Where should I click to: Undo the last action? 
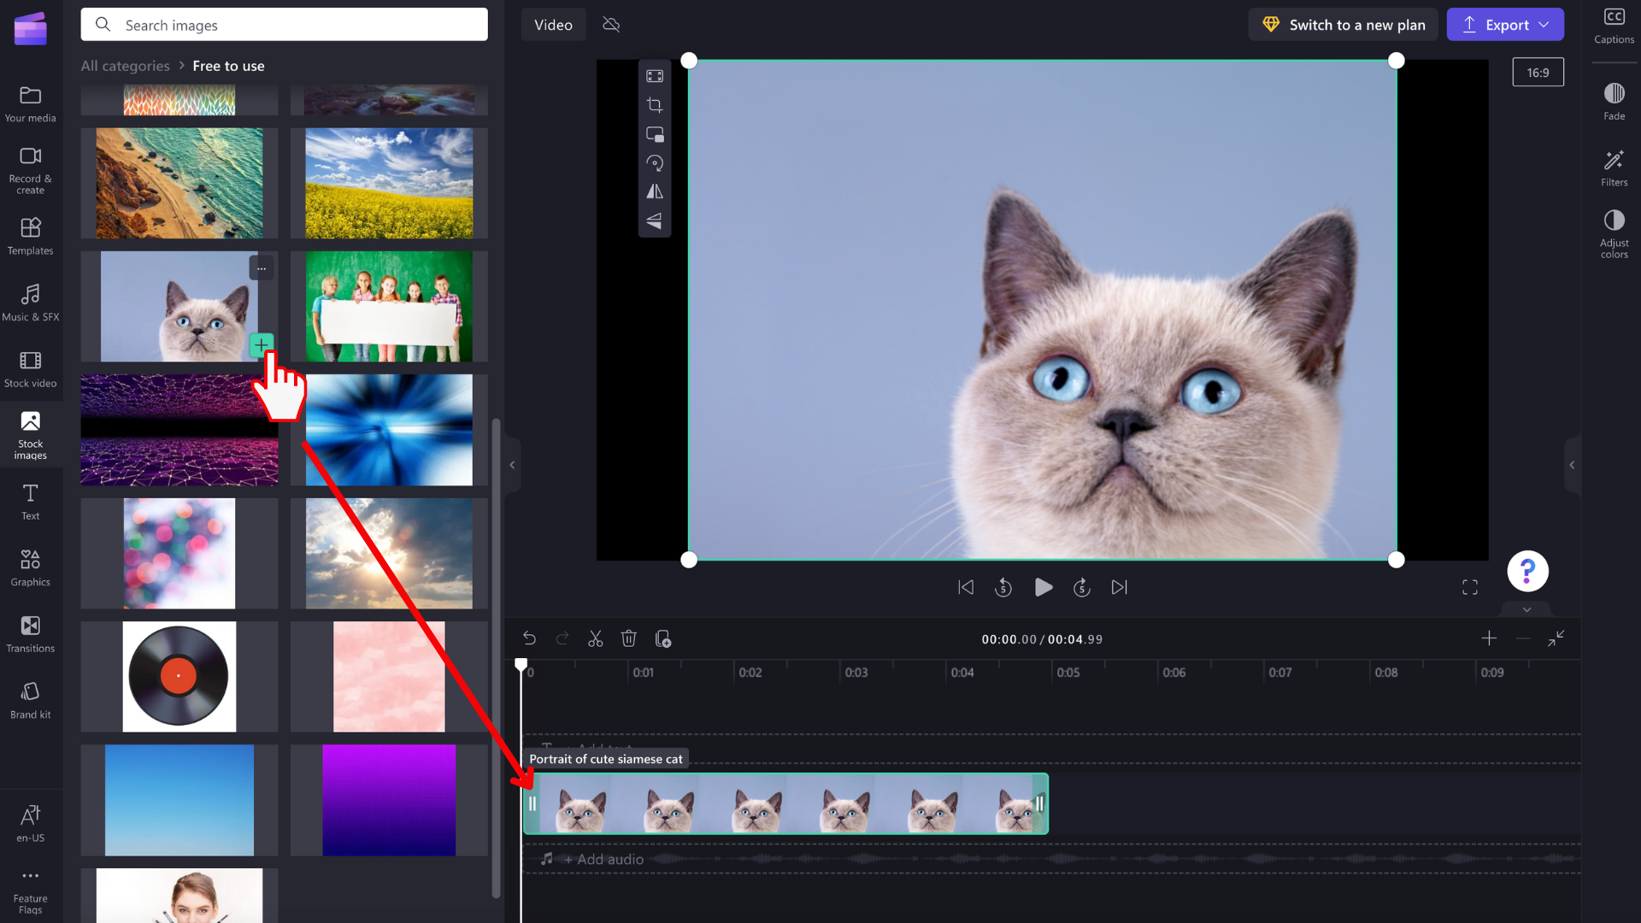tap(529, 638)
